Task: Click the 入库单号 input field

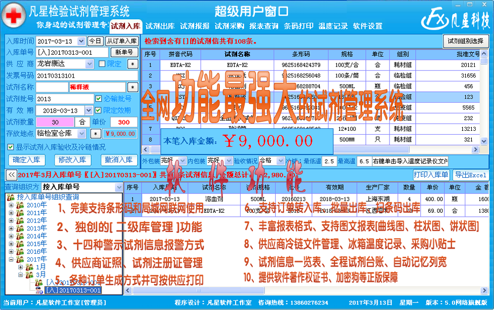Action: click(x=72, y=52)
